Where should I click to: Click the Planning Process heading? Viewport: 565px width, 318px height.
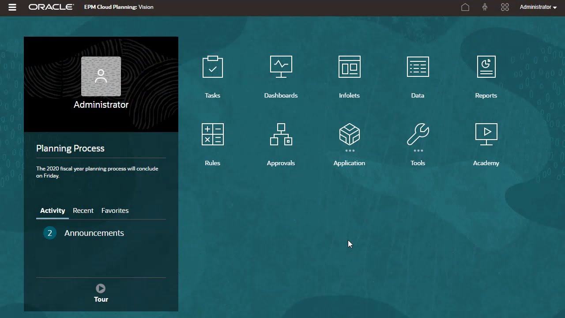tap(70, 148)
